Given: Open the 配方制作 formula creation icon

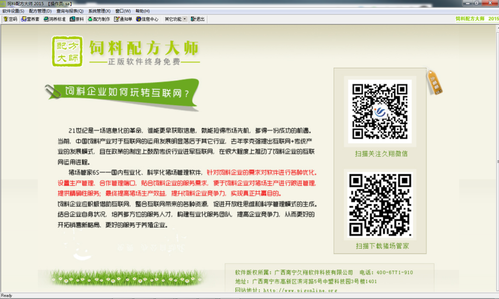Looking at the screenshot, I should coord(99,19).
